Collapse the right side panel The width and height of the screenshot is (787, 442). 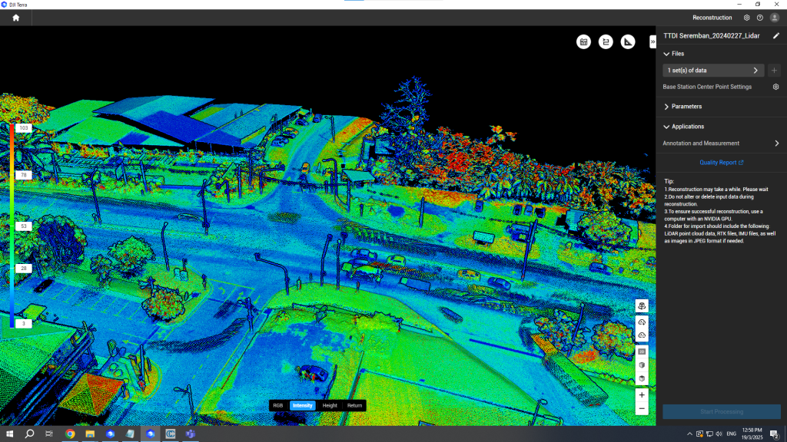coord(653,41)
